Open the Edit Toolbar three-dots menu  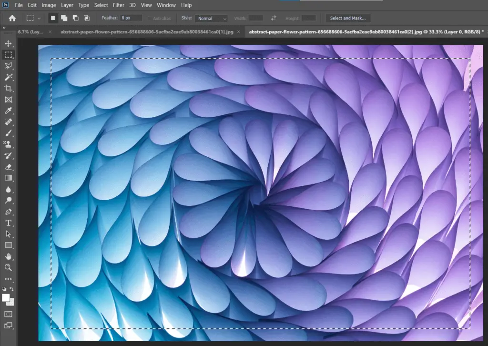9,279
